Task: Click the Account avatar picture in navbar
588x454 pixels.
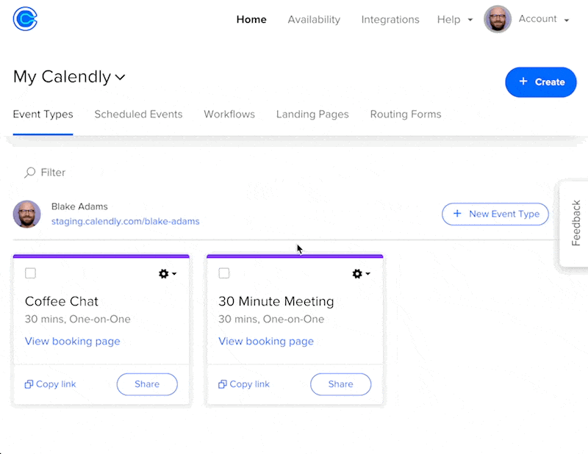Action: 498,19
